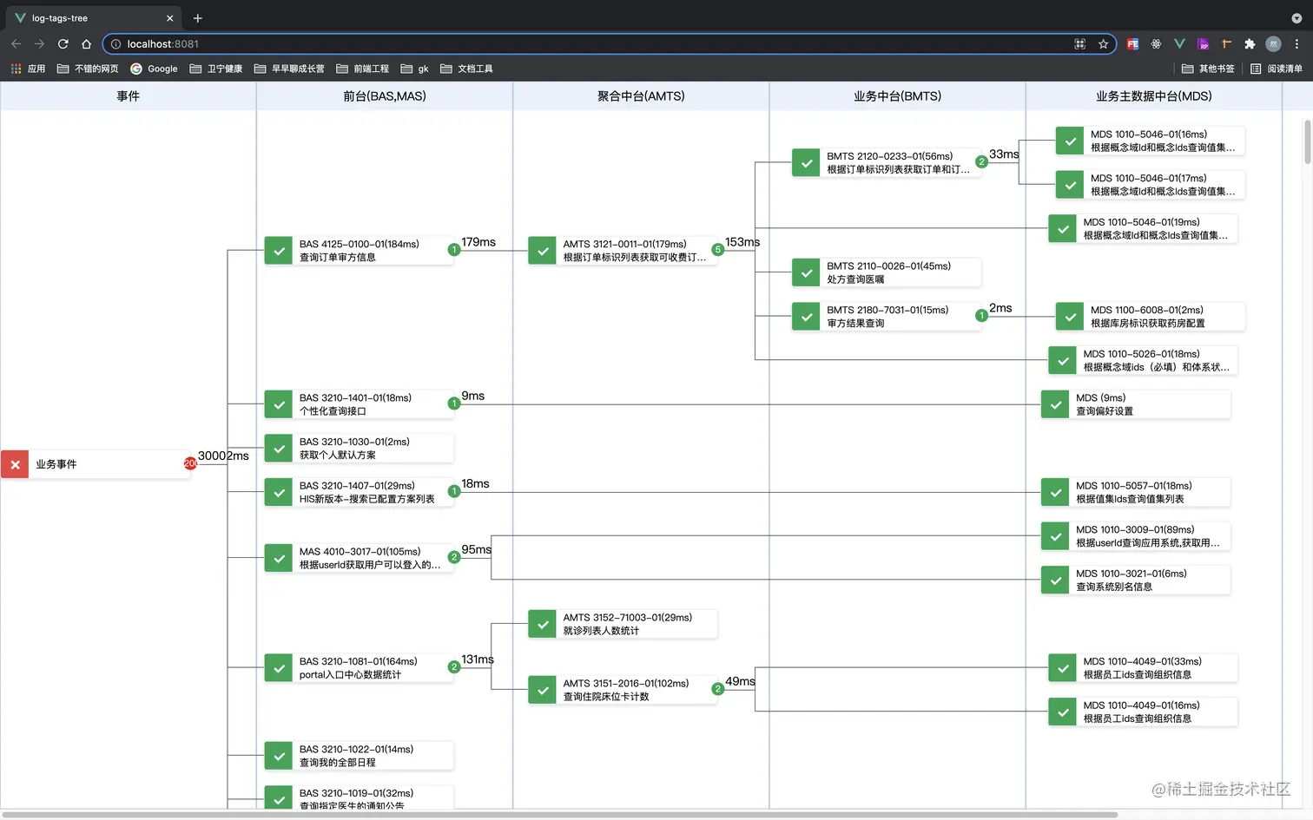Click the browser home button
Viewport: 1313px width, 820px height.
point(86,43)
